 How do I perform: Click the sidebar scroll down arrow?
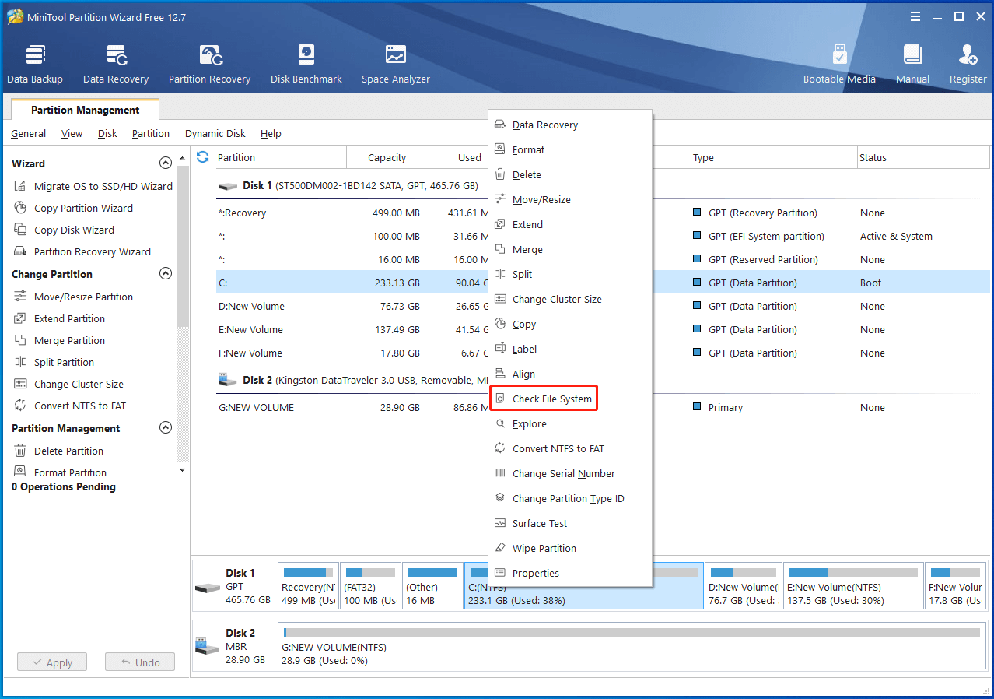182,470
